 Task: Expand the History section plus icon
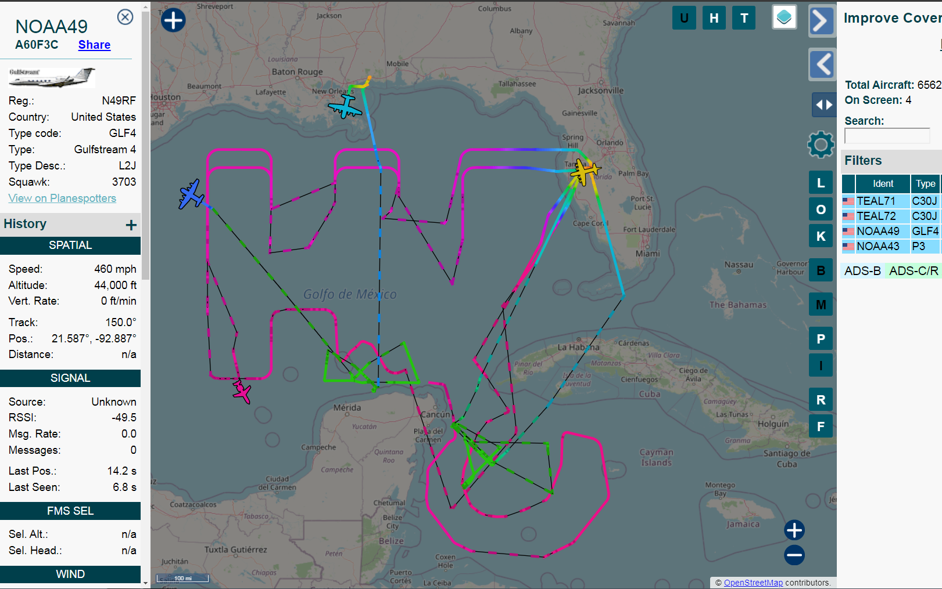pyautogui.click(x=131, y=225)
